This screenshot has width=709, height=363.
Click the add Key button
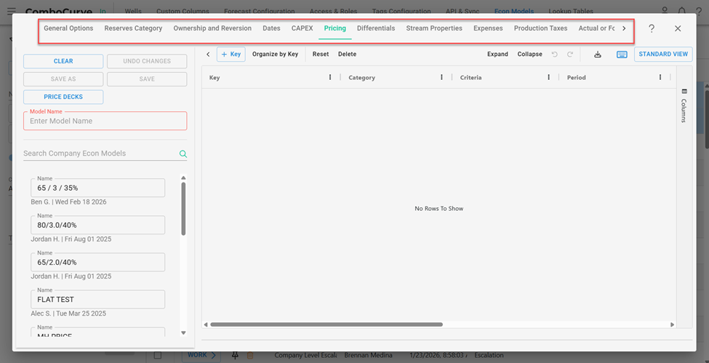pos(231,55)
